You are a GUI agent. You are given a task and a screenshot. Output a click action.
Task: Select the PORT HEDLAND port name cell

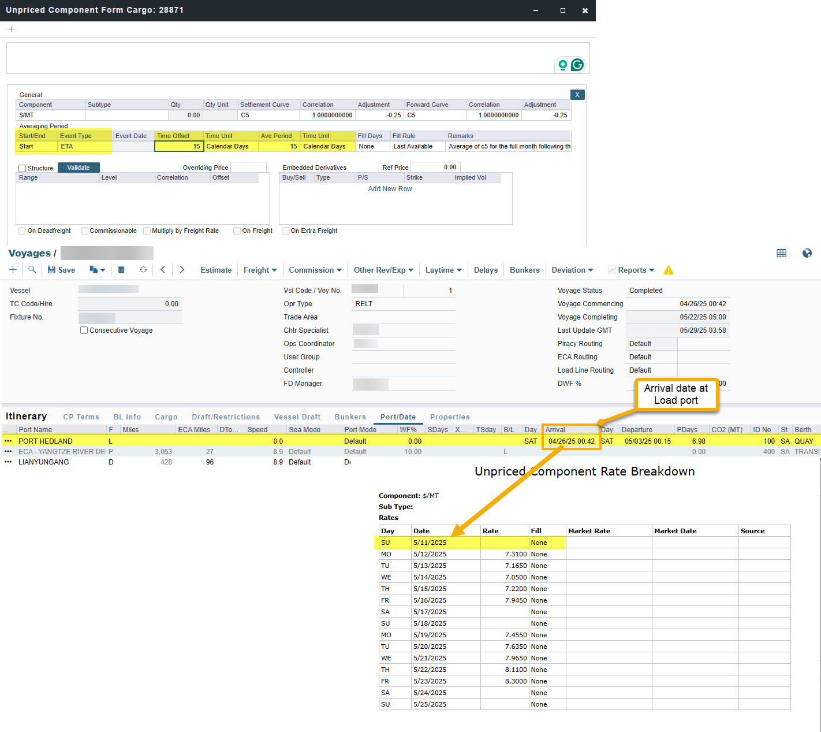point(61,441)
